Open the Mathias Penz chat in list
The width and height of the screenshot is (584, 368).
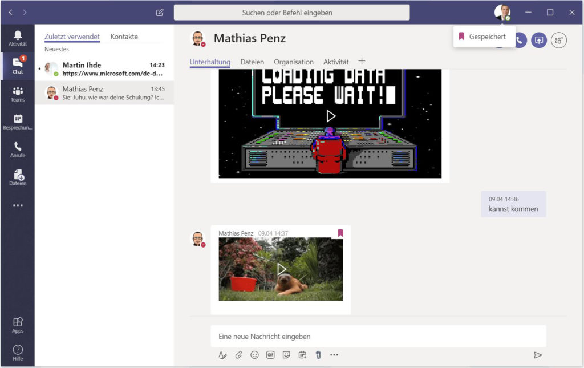[104, 93]
